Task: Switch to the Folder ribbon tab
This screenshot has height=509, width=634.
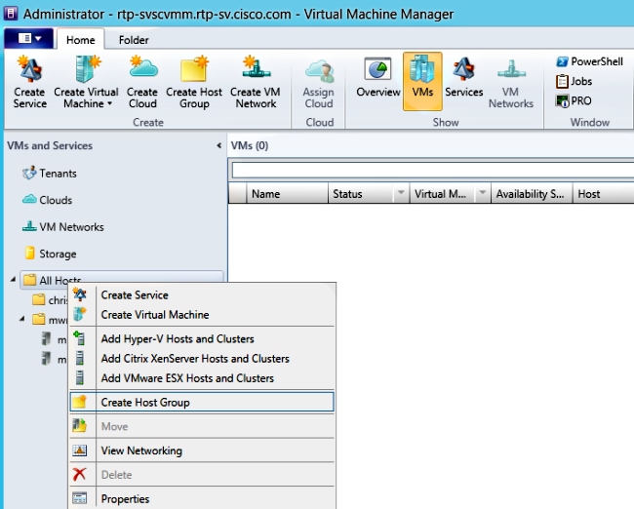Action: click(134, 40)
